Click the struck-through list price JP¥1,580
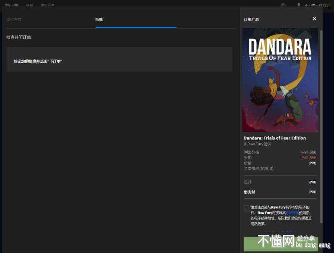 pyautogui.click(x=309, y=152)
